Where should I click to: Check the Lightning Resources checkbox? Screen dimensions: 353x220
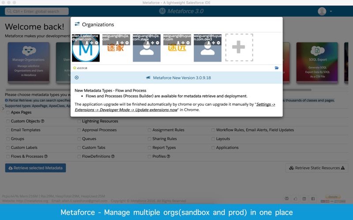point(79,121)
